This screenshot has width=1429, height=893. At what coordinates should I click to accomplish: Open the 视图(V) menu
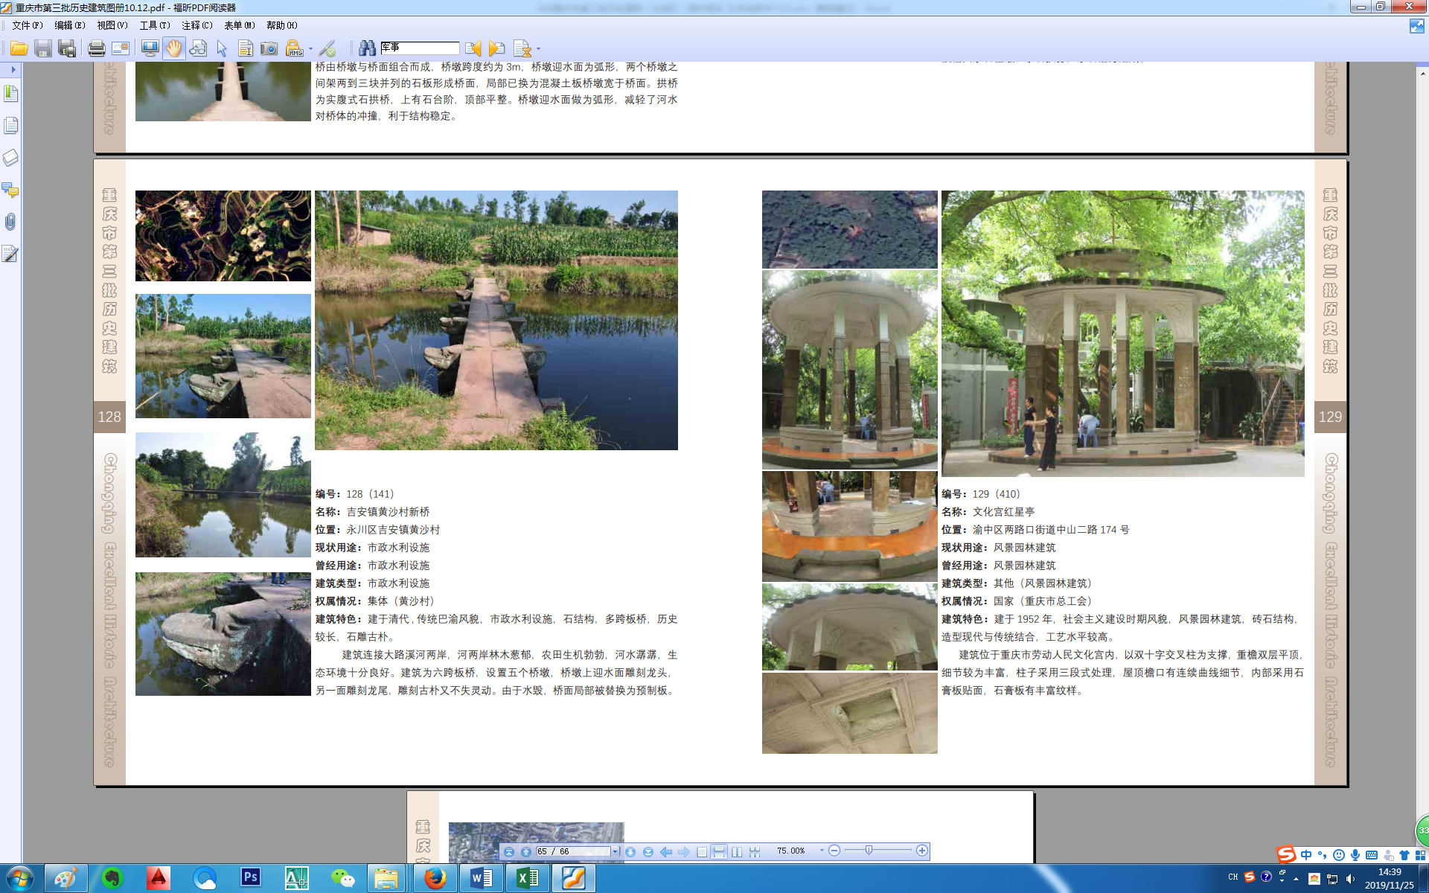click(x=112, y=25)
